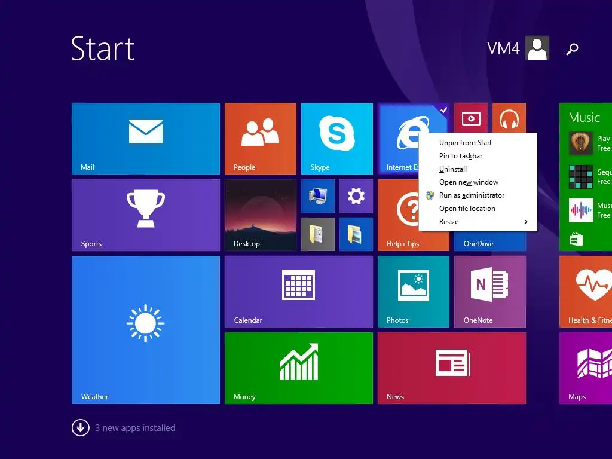Viewport: 612px width, 459px height.
Task: Open the Photos tile
Action: (414, 292)
